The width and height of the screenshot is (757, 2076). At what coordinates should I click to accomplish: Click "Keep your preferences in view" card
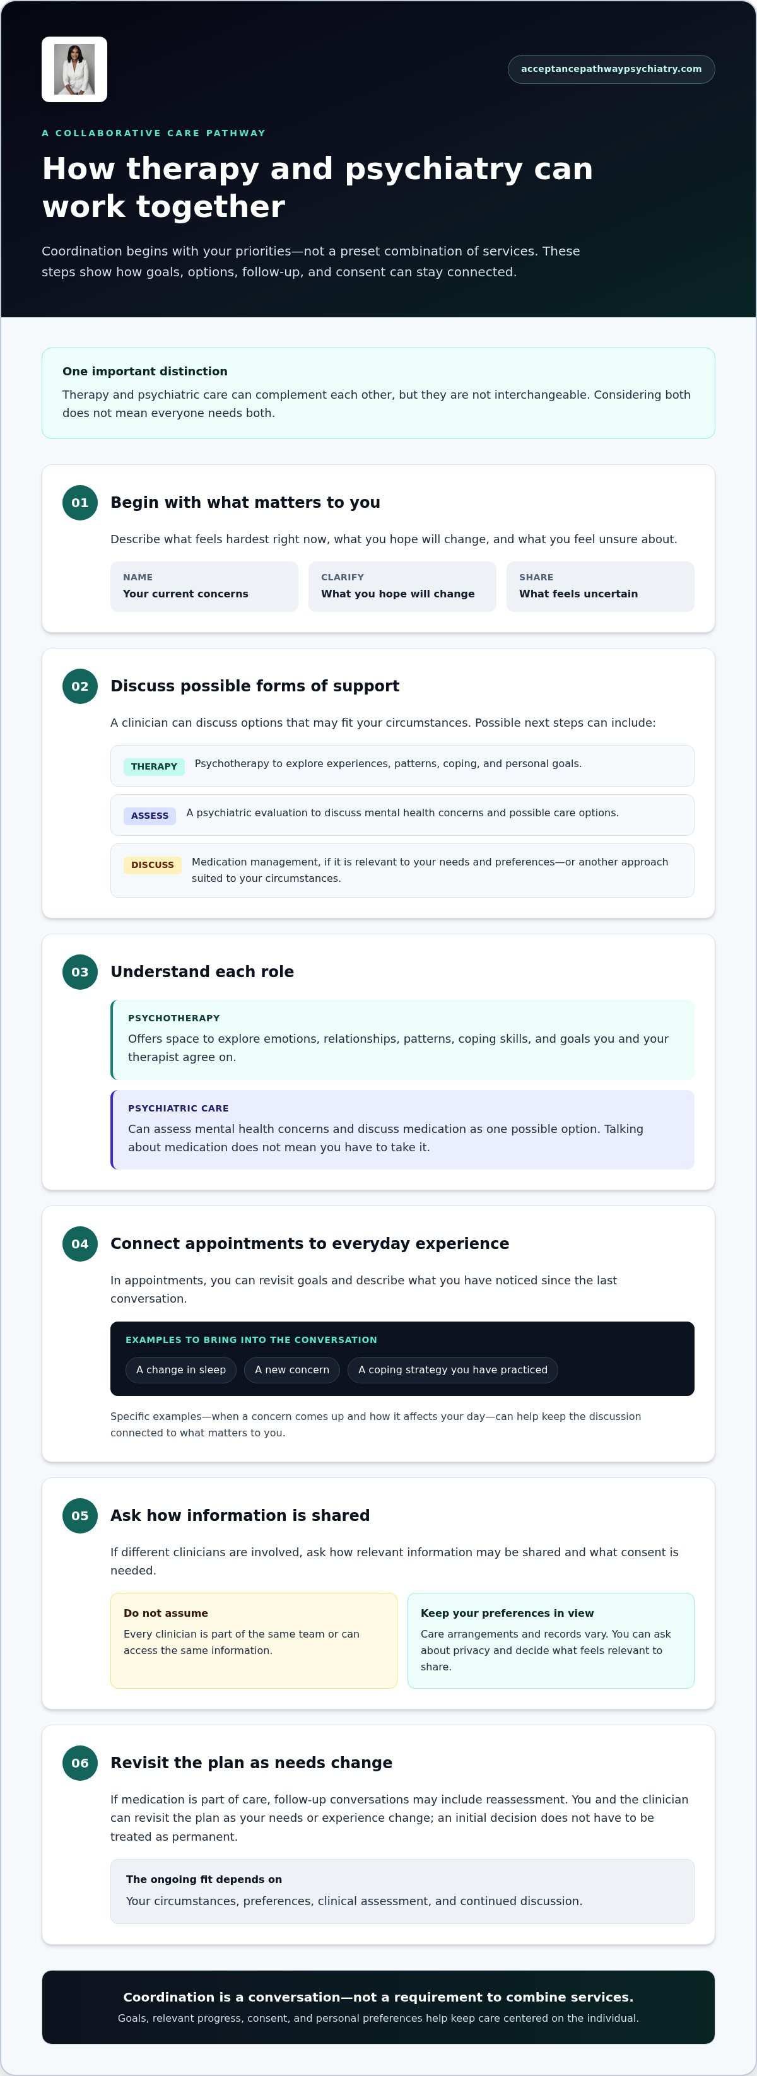pyautogui.click(x=551, y=1640)
